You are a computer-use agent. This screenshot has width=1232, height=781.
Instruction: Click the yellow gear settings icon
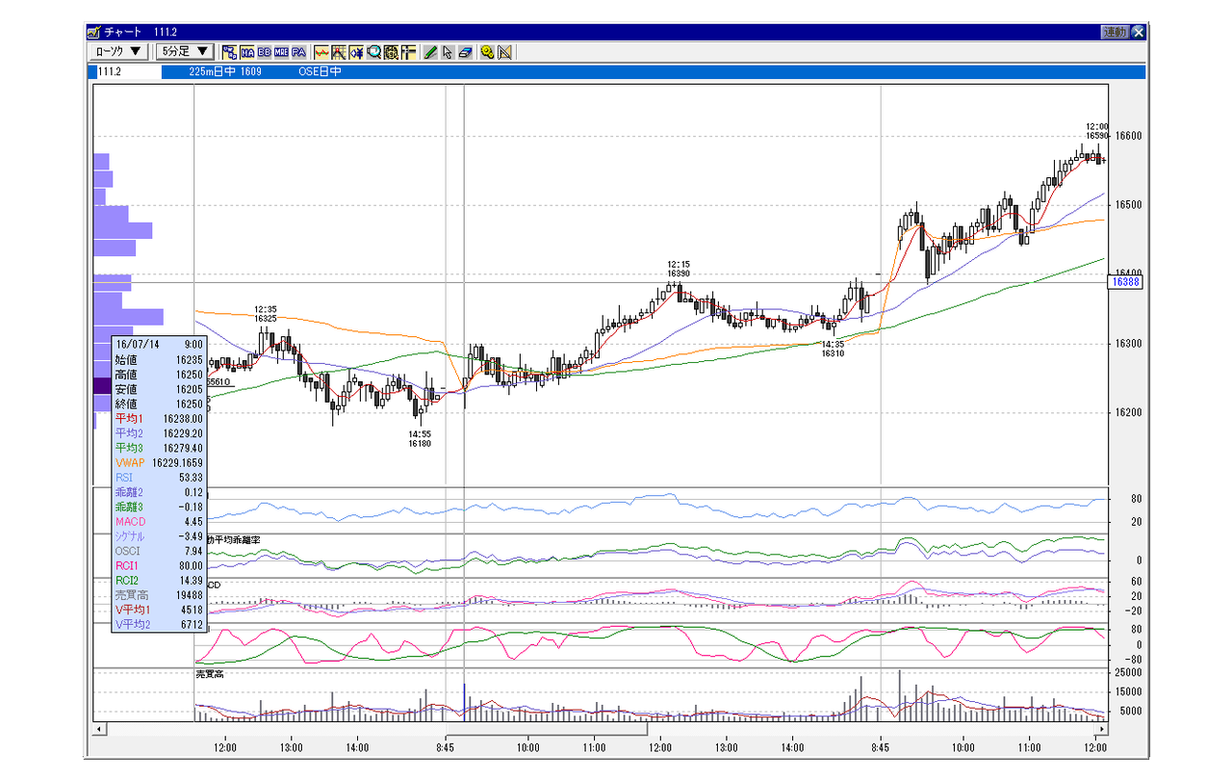click(x=487, y=52)
